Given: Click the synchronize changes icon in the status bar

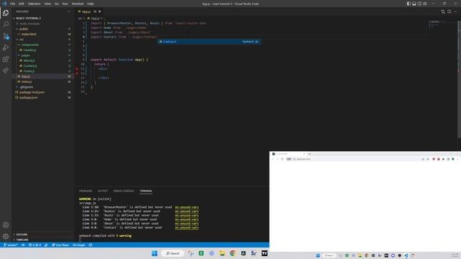Looking at the screenshot, I should click(23, 245).
